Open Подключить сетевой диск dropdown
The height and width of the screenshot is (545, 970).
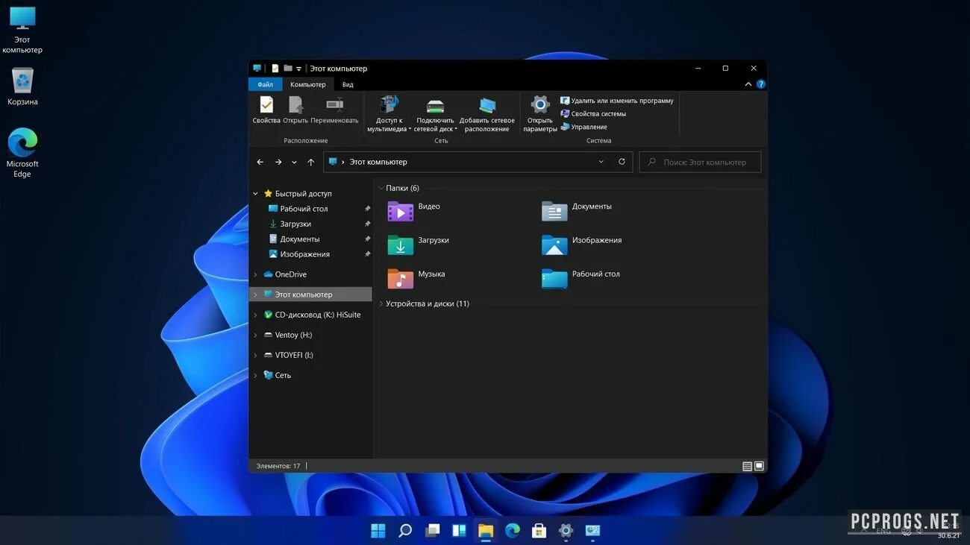436,114
